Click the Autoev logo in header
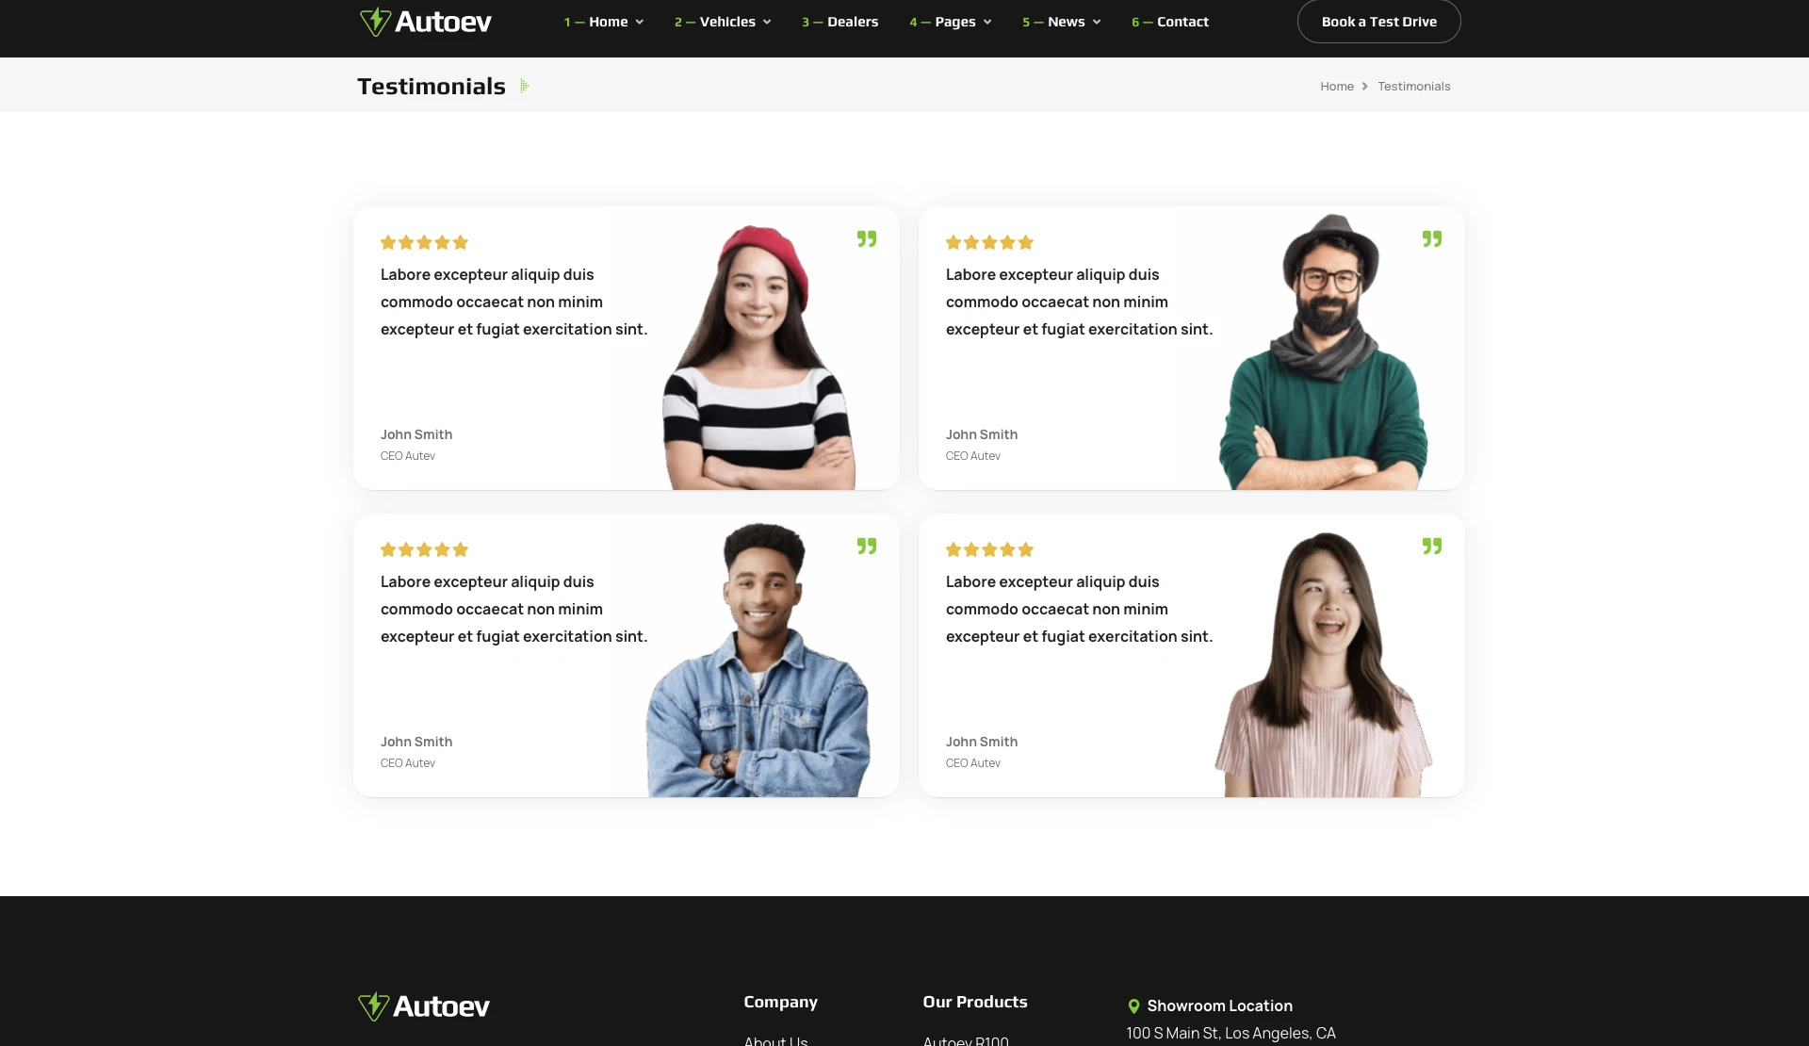Image resolution: width=1809 pixels, height=1046 pixels. point(426,22)
